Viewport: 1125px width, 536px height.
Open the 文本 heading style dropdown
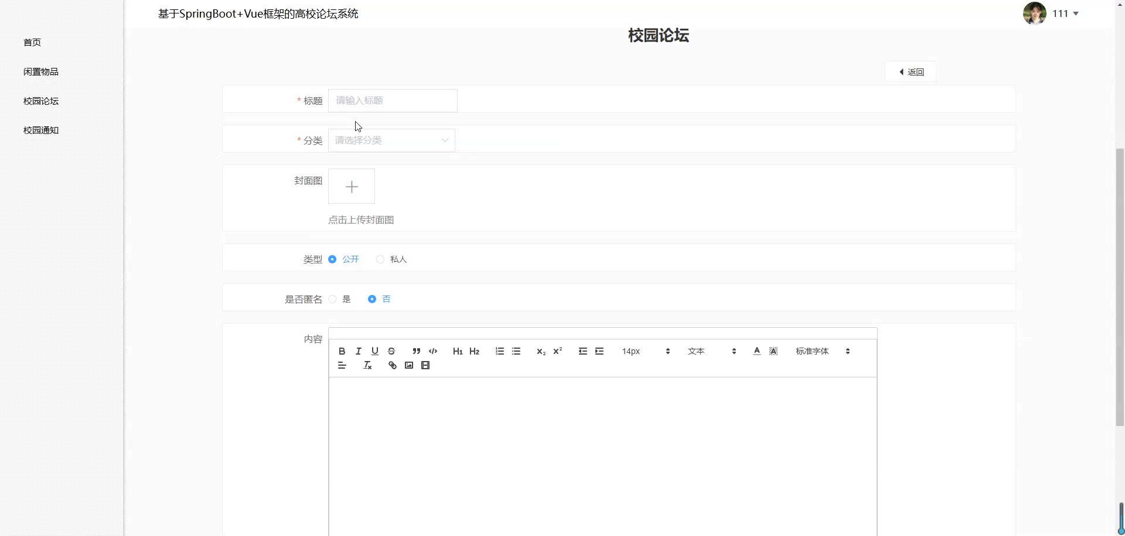click(712, 351)
